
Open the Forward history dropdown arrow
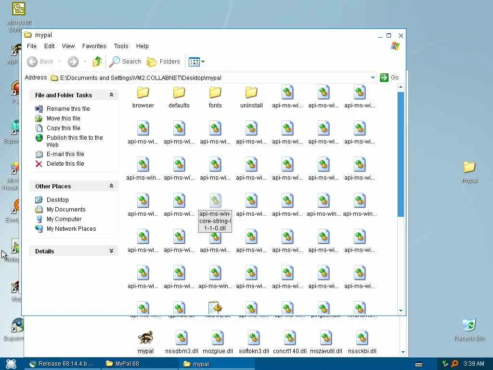coord(85,62)
